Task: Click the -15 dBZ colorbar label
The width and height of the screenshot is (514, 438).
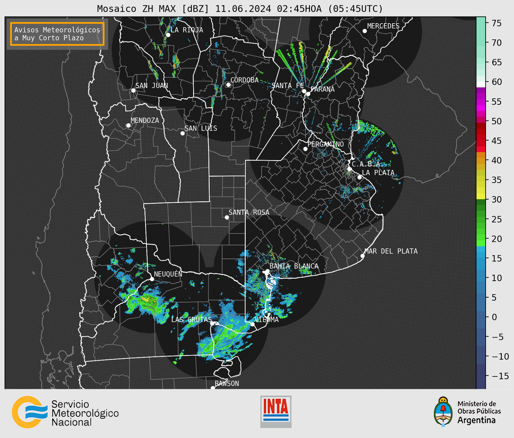Action: [500, 376]
